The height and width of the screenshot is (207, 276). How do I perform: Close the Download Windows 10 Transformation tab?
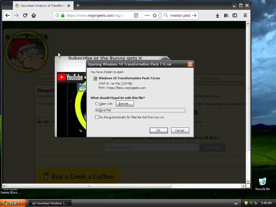pos(69,6)
